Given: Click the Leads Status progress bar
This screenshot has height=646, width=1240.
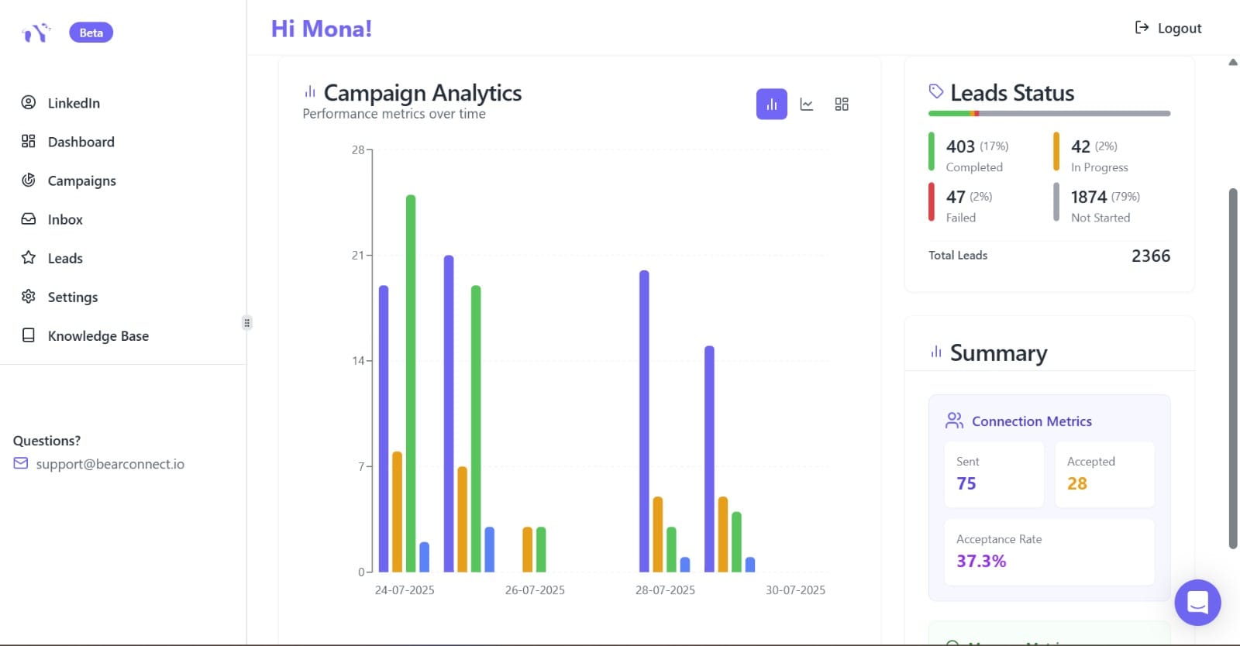Looking at the screenshot, I should [1049, 114].
